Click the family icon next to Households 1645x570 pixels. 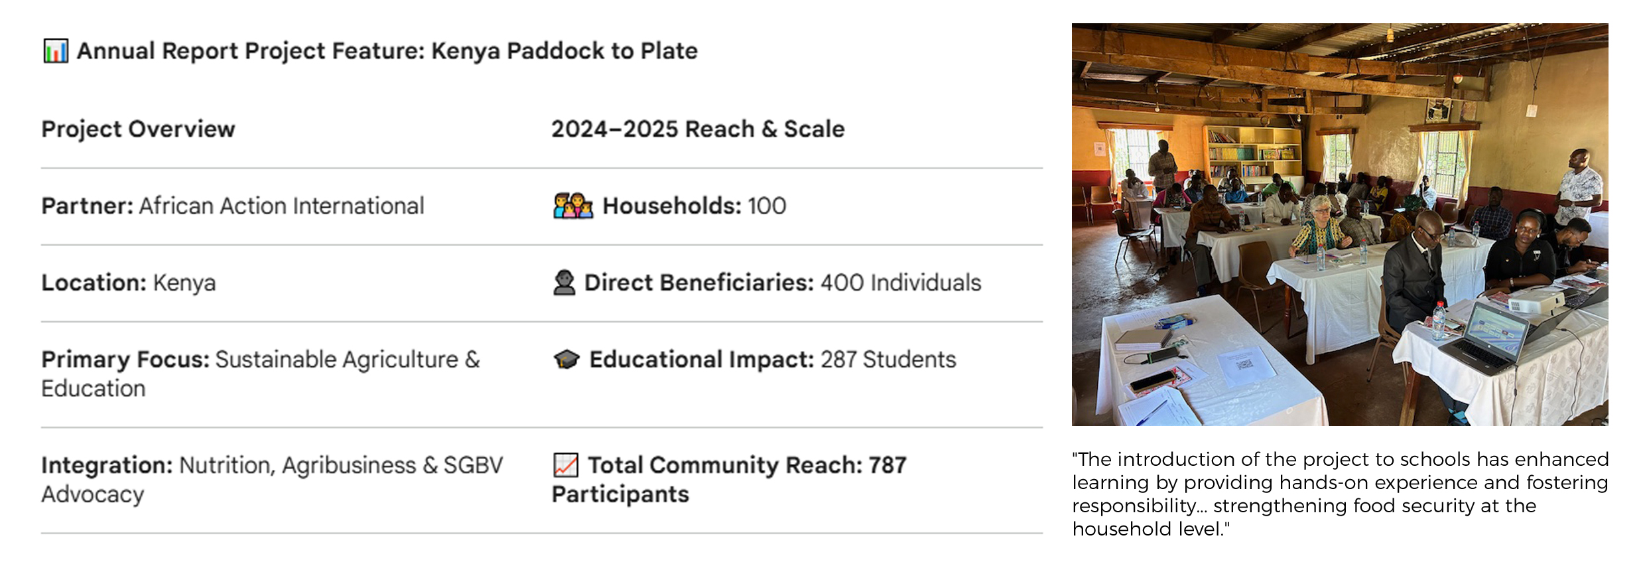(x=572, y=206)
